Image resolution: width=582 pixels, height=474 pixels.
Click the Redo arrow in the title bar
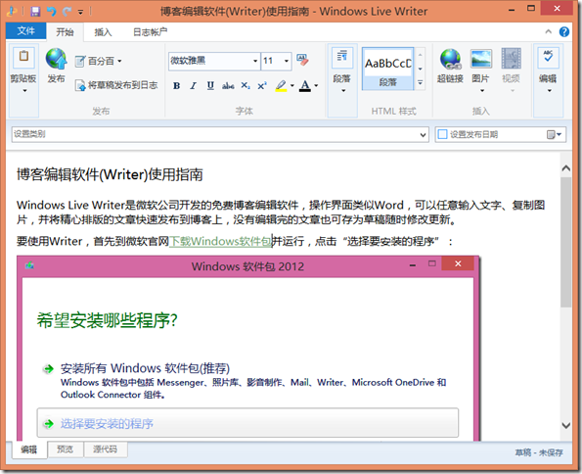click(x=67, y=11)
